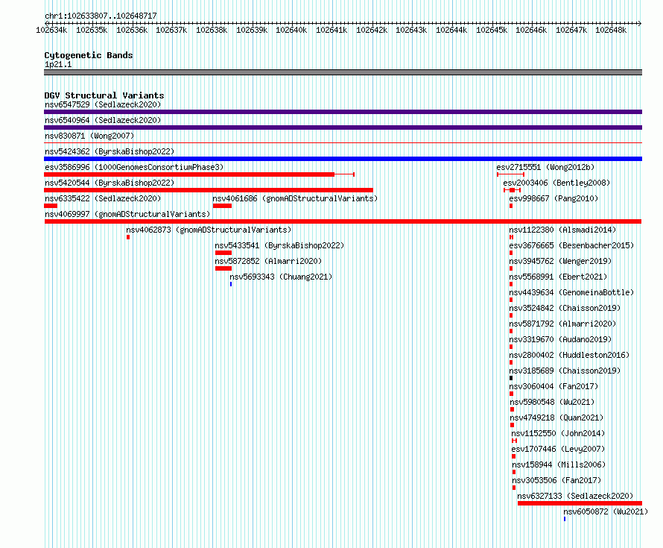Open the nsv5980548 (Wu2021) label
This screenshot has width=663, height=548.
click(552, 402)
